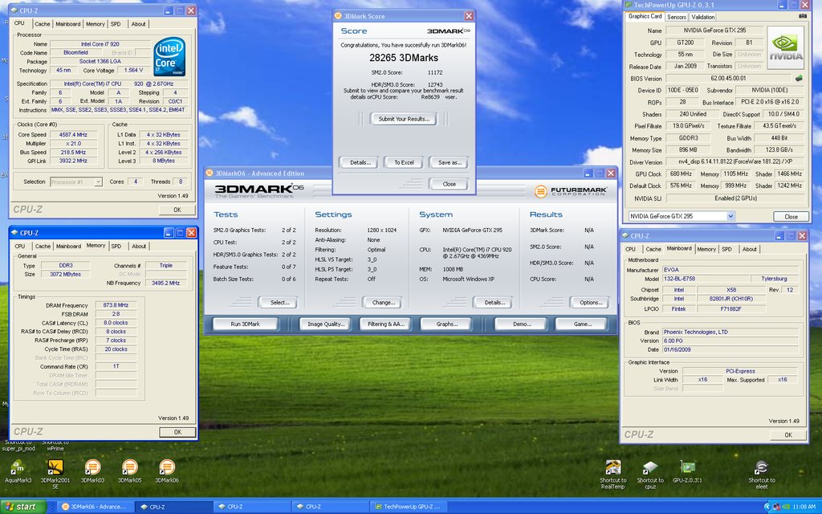822x514 pixels.
Task: Click the GPU-Z title bar application icon
Action: pyautogui.click(x=628, y=5)
